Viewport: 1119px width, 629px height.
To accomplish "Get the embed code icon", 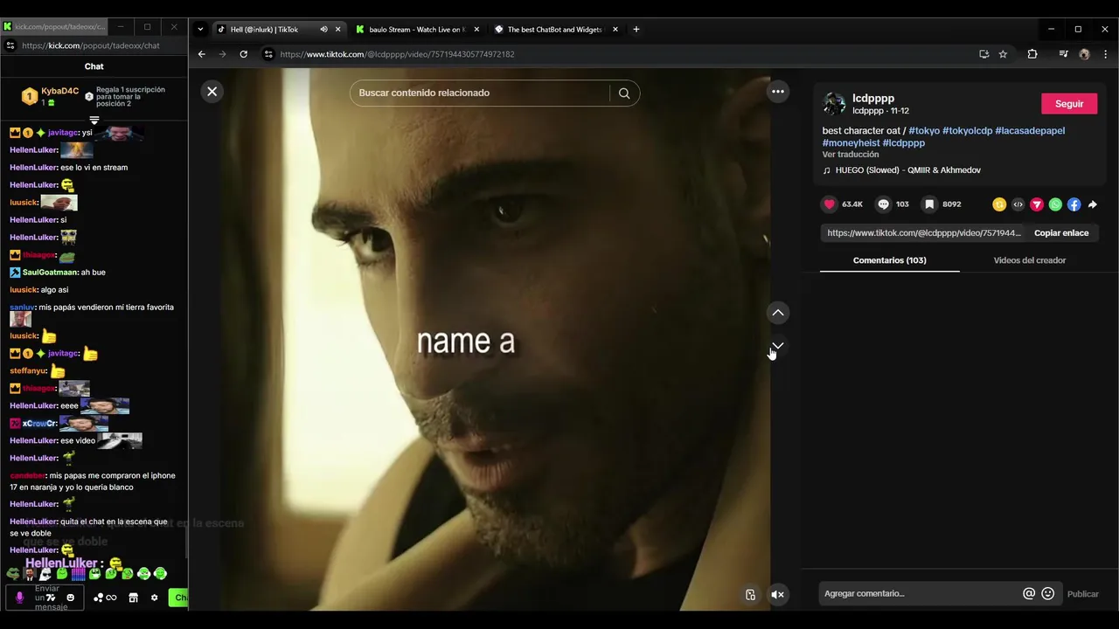I will (x=1018, y=204).
